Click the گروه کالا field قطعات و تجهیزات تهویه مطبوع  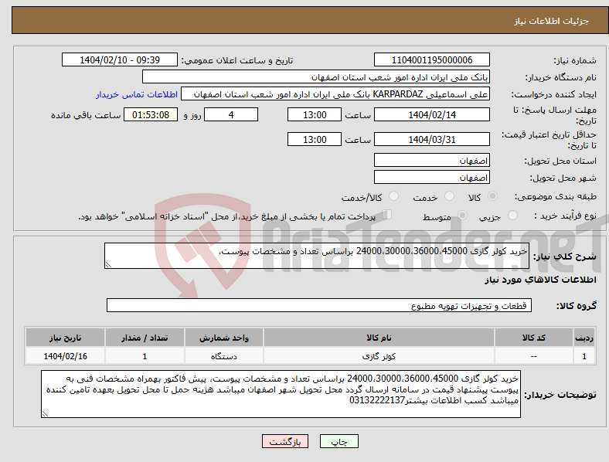(319, 305)
